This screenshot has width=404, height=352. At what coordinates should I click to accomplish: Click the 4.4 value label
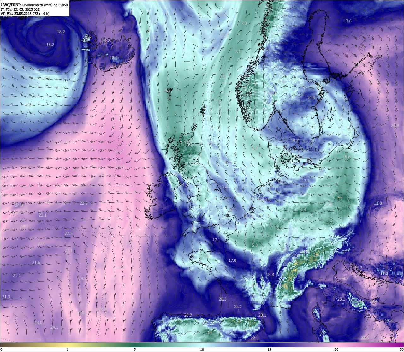pos(303,210)
